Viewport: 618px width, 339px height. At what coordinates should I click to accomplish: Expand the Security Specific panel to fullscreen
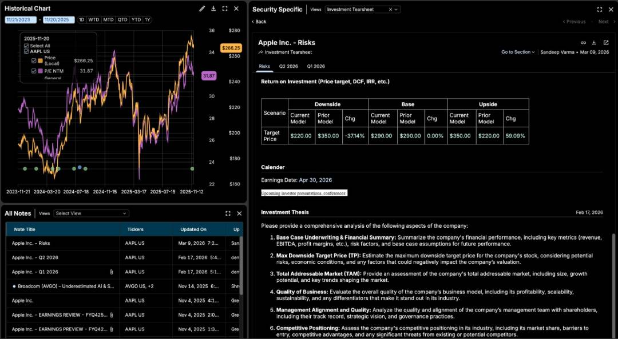[600, 10]
